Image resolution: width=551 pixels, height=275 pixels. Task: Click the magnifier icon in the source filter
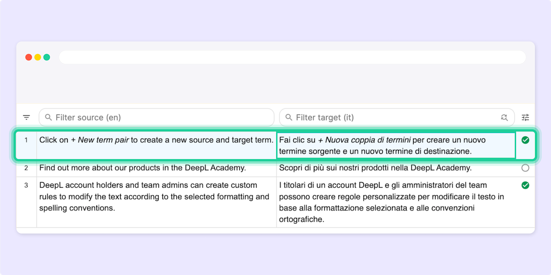48,117
